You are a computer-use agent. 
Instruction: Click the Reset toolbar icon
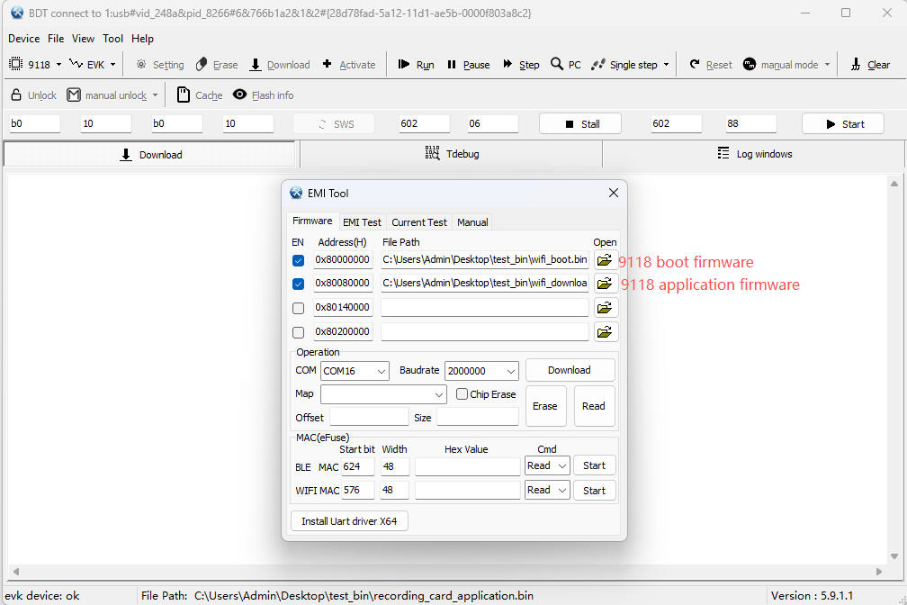click(x=695, y=64)
